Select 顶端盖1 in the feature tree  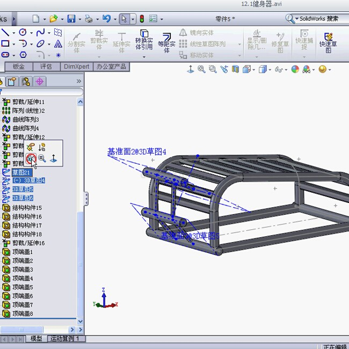23,252
